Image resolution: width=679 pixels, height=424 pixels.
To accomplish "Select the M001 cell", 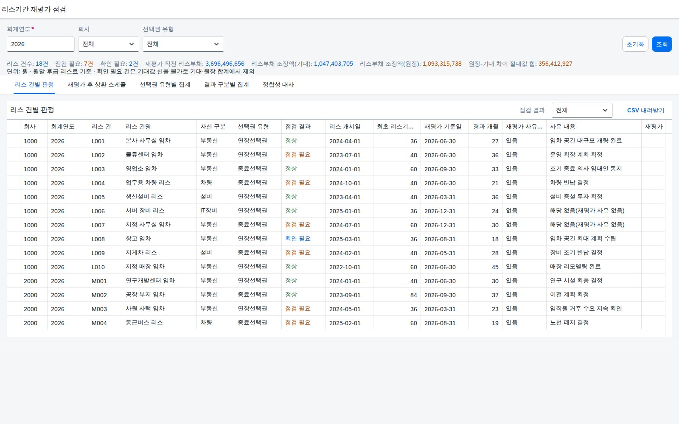I will [105, 281].
